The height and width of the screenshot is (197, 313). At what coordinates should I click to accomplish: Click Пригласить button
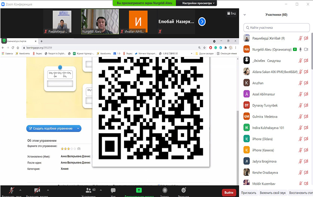tap(248, 192)
